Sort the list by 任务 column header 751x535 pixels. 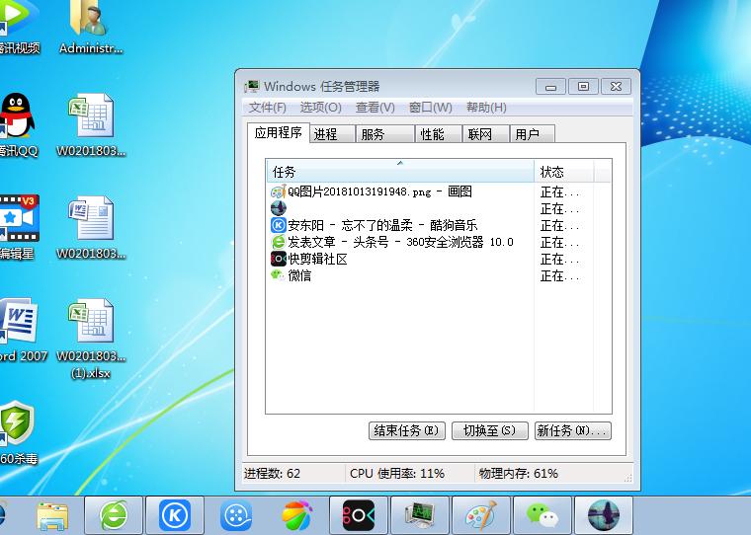399,172
